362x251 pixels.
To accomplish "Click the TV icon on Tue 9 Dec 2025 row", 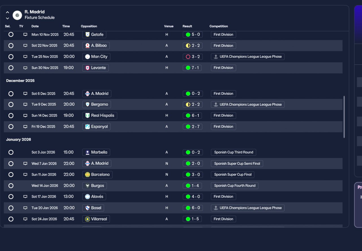I will pos(25,104).
